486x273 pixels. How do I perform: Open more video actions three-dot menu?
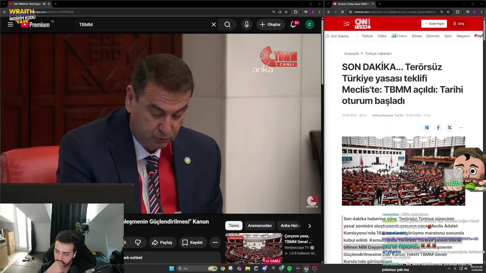[215, 242]
